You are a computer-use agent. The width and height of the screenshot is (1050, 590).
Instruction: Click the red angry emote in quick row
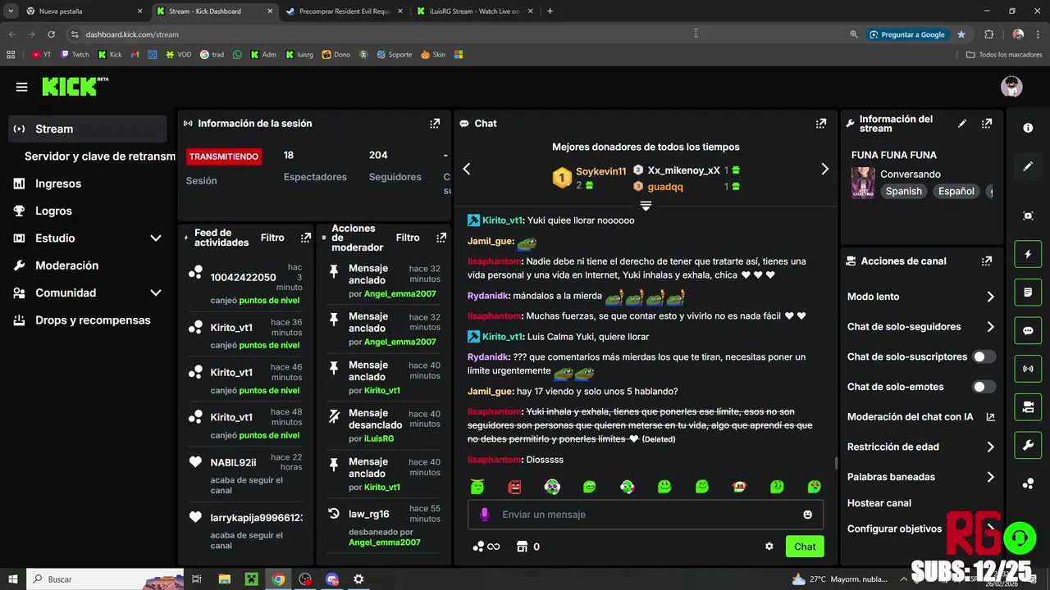[514, 487]
